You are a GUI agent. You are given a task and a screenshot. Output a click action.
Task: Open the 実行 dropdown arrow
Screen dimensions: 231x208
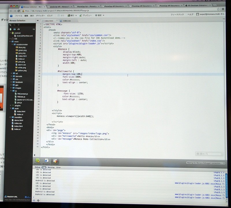coord(76,16)
